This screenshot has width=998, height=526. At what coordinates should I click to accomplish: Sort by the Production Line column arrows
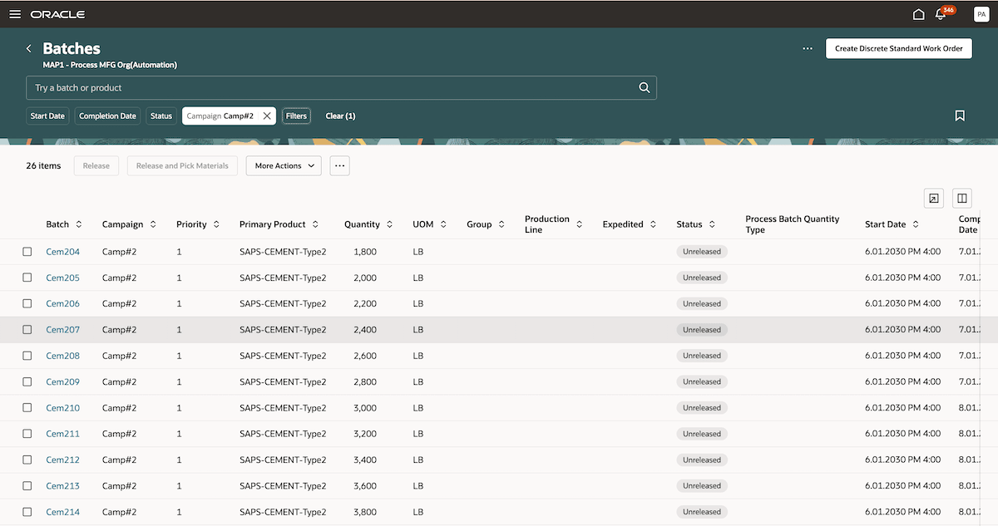580,224
